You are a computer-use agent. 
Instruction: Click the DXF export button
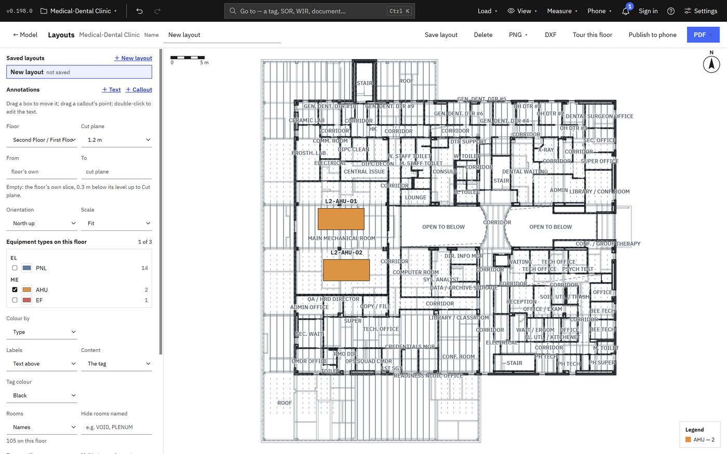tap(550, 35)
